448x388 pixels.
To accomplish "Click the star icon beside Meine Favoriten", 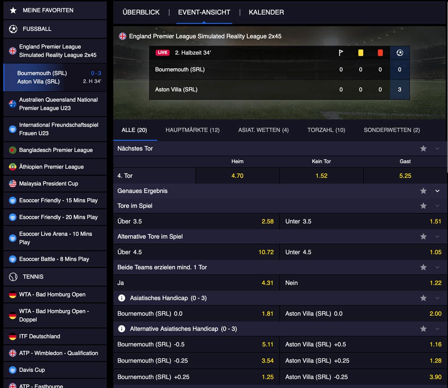I will [13, 10].
